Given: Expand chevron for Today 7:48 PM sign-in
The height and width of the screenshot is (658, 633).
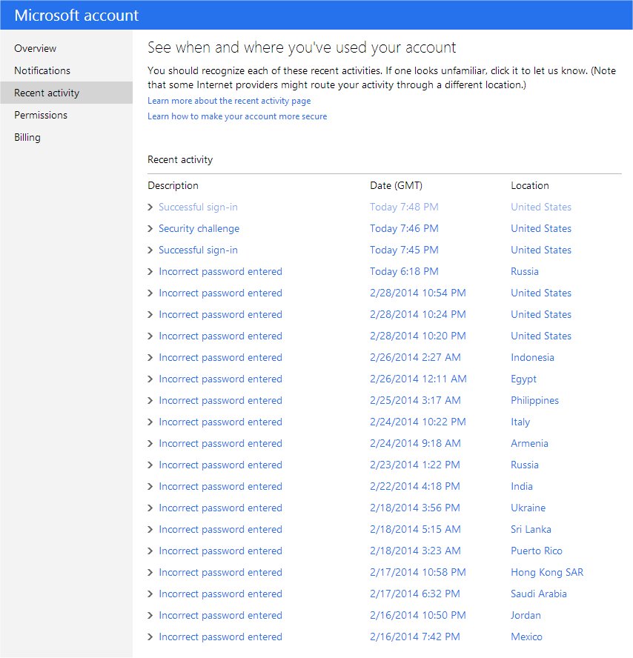Looking at the screenshot, I should [150, 207].
